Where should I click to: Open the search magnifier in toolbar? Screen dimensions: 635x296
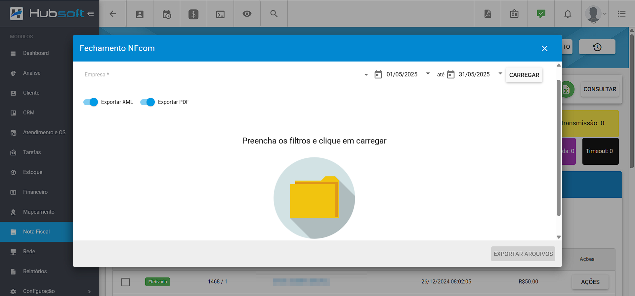pos(274,14)
